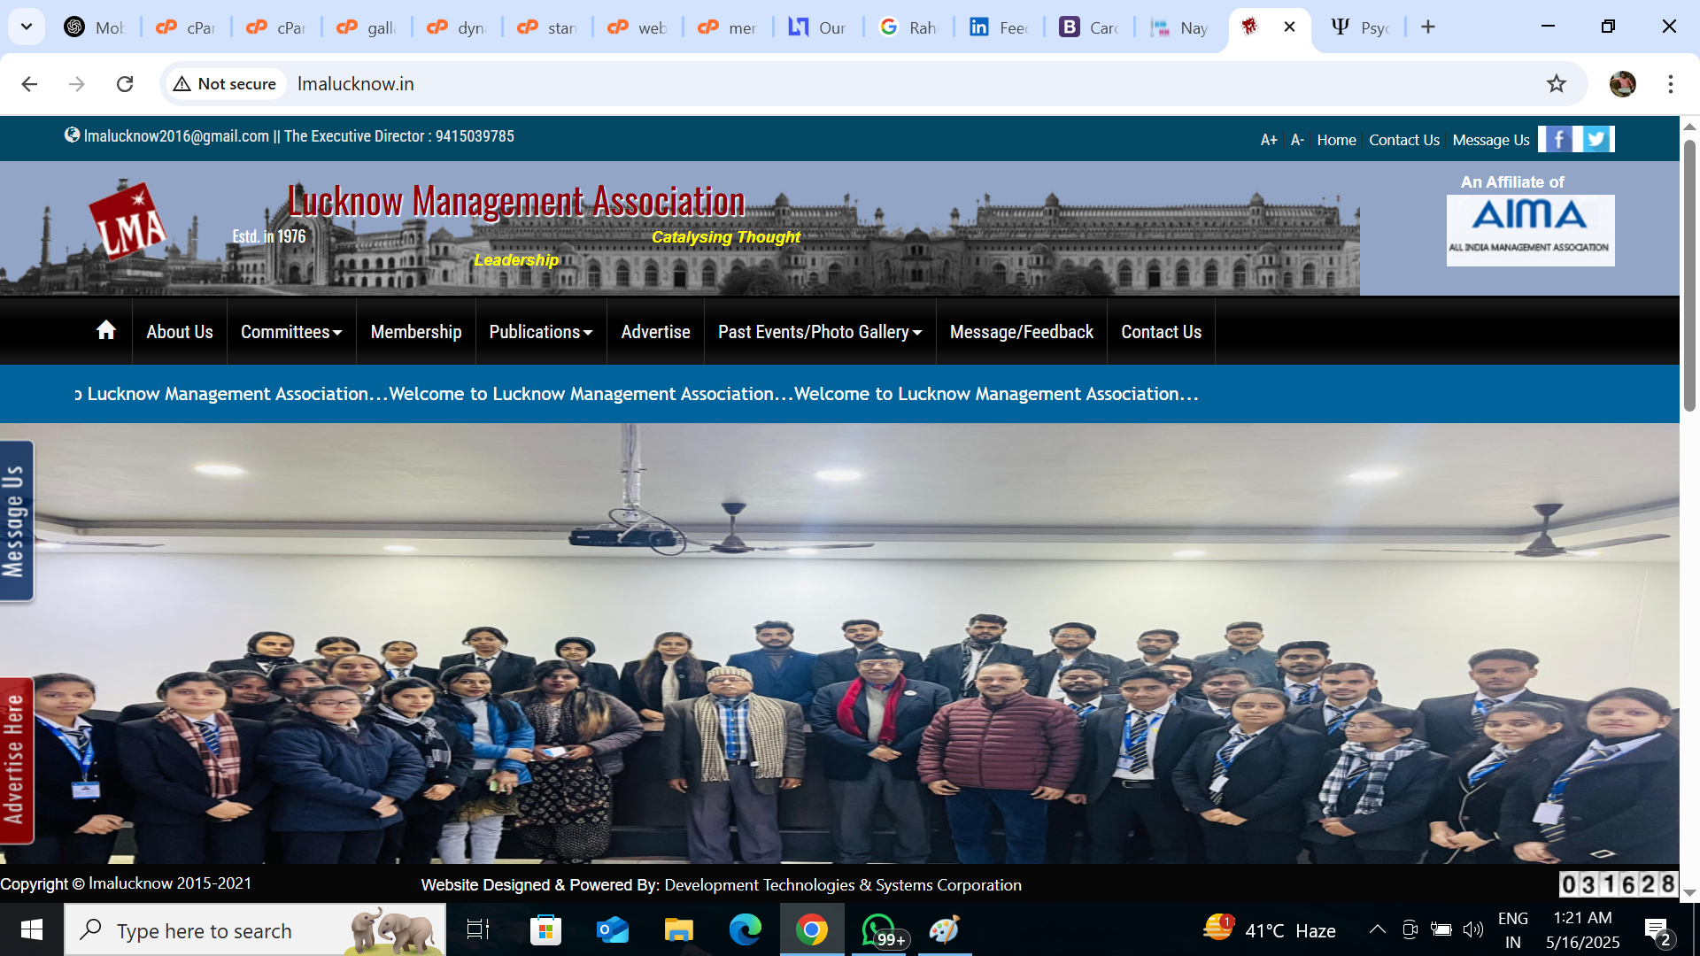This screenshot has height=956, width=1700.
Task: Reload the page with the refresh icon
Action: [125, 84]
